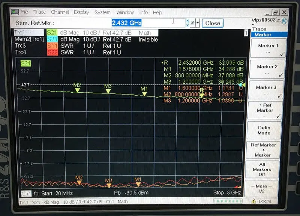Viewport: 300px width, 216px height.
Task: Click the Close button of the entry bar
Action: coord(213,23)
